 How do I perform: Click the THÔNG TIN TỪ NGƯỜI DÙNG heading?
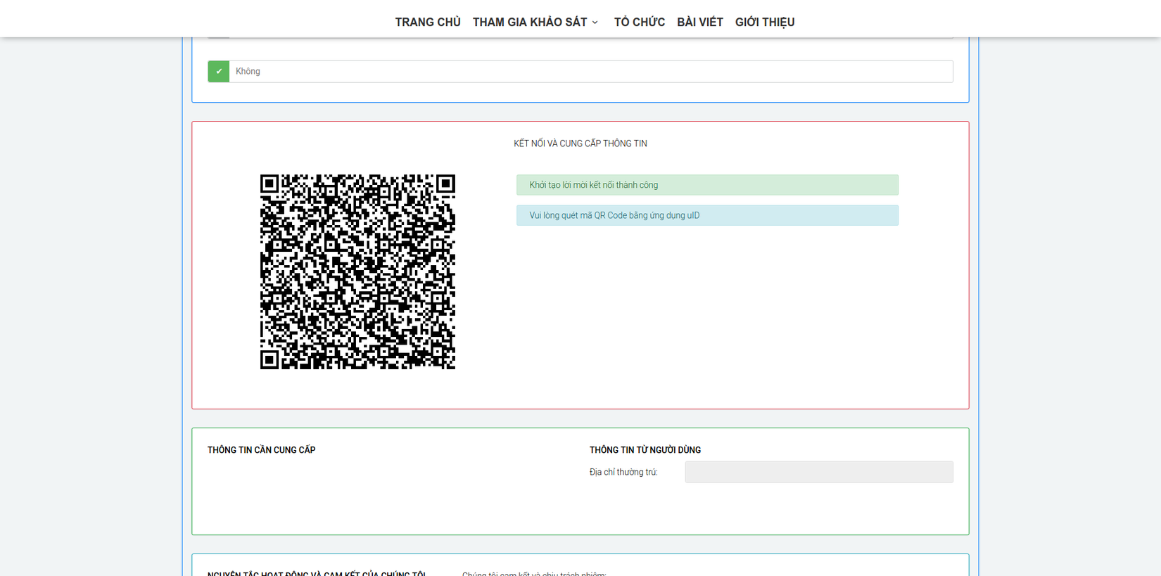645,450
